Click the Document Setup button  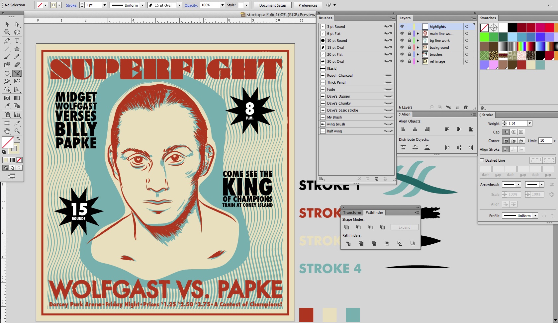(x=272, y=5)
